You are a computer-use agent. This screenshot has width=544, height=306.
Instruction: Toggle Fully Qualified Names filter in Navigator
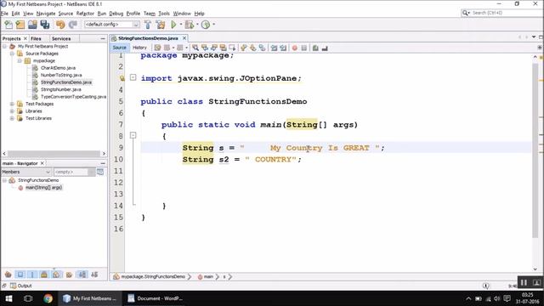point(69,275)
